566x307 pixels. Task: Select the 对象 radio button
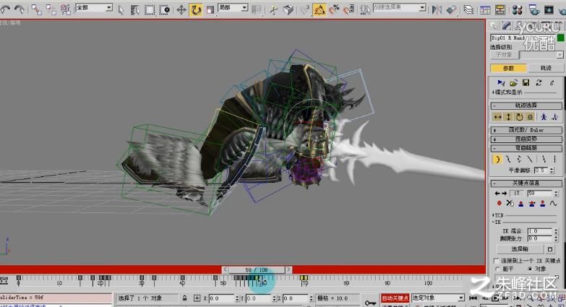click(530, 269)
